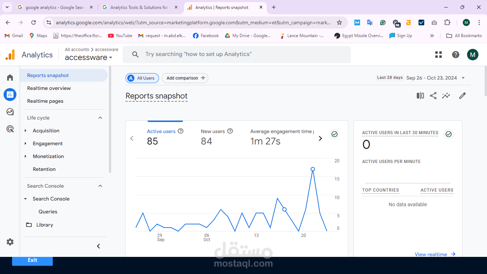
Task: Click the All Users chip
Action: point(142,78)
